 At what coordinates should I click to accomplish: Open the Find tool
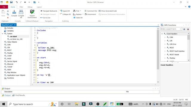pos(76,11)
